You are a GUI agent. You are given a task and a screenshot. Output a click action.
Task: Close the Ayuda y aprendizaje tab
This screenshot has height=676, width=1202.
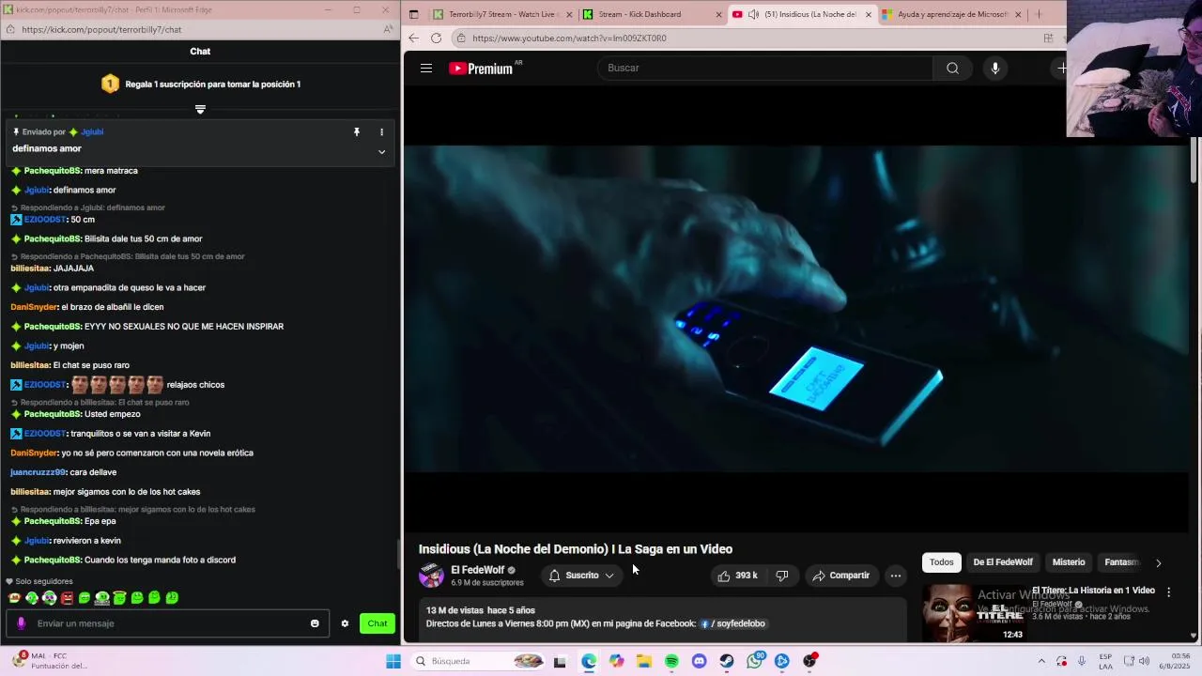pyautogui.click(x=1018, y=14)
